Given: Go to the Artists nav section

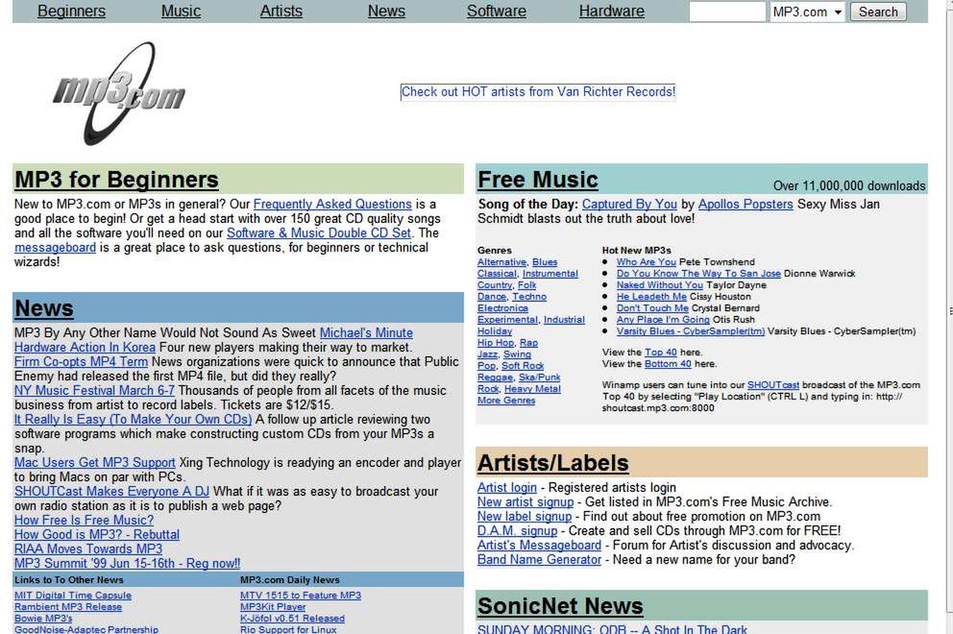Looking at the screenshot, I should click(281, 11).
